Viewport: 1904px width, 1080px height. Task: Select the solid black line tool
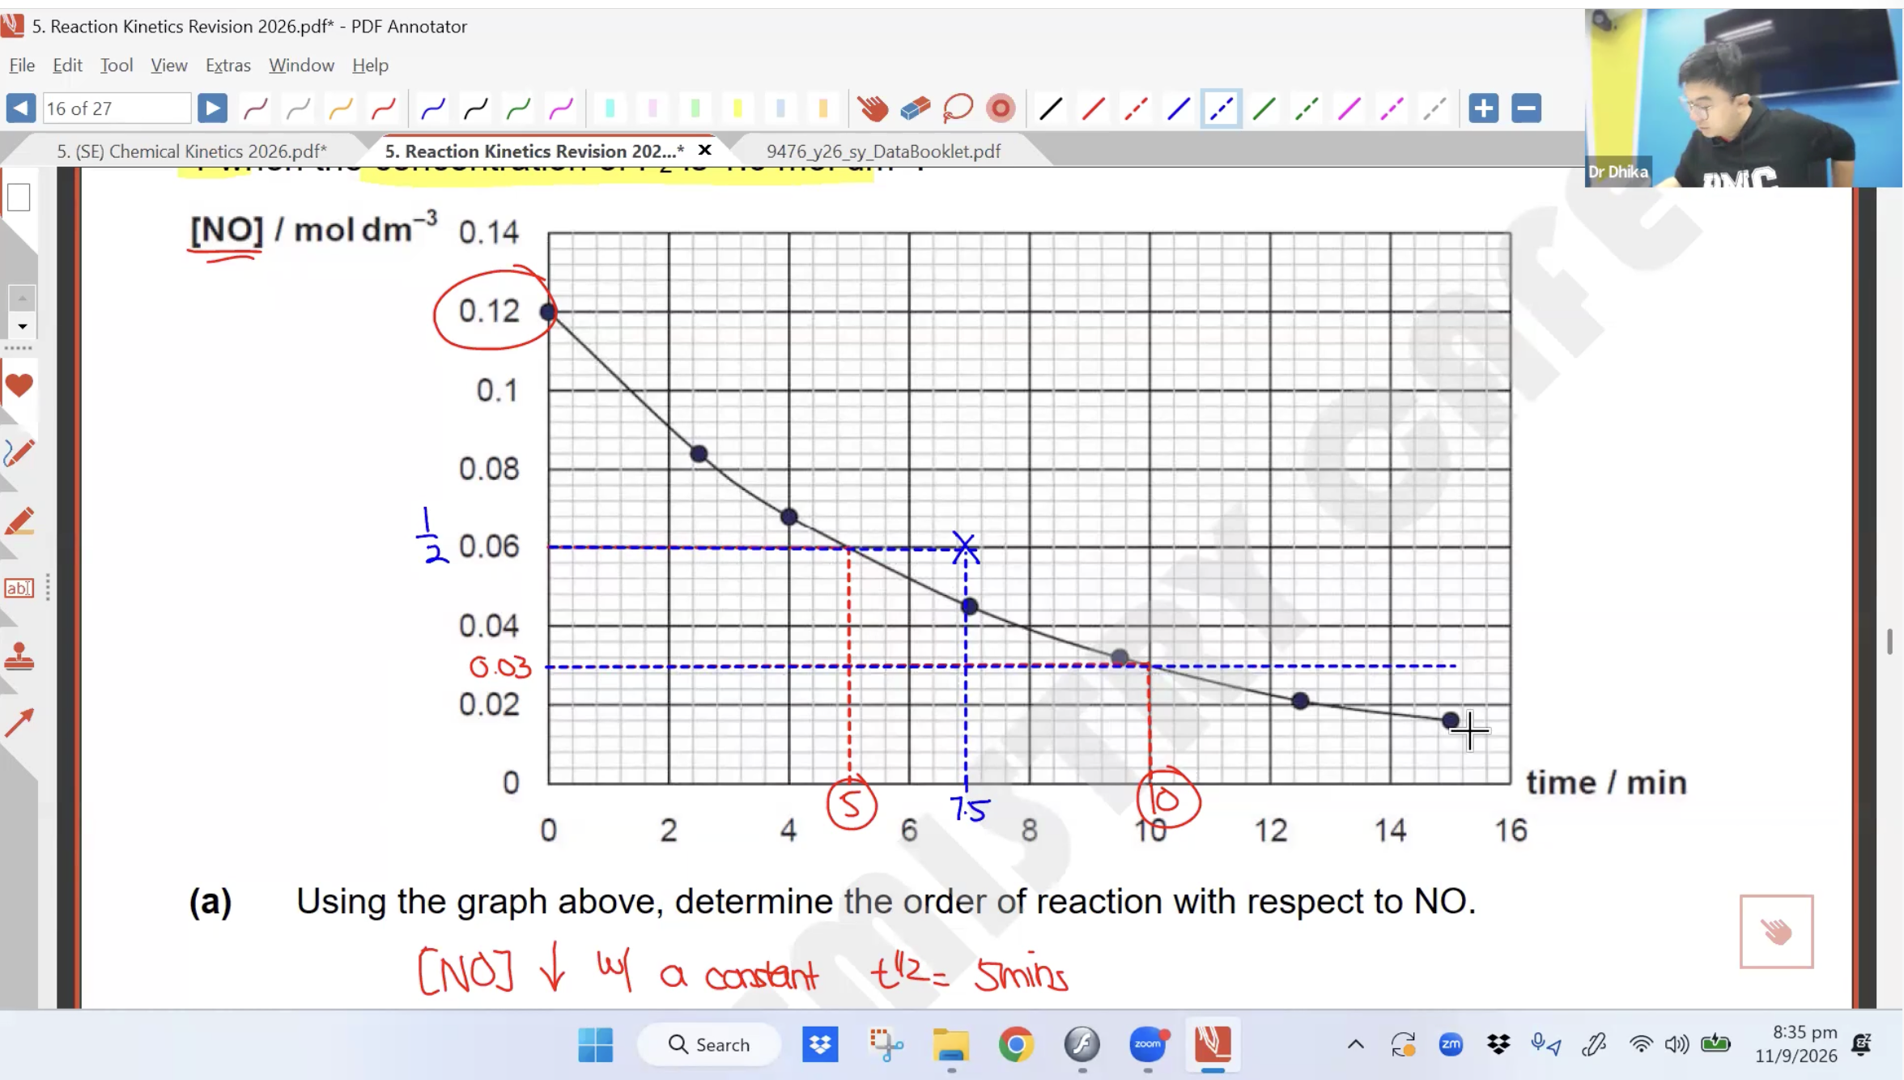1051,108
